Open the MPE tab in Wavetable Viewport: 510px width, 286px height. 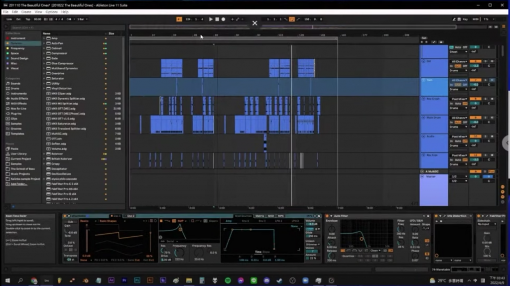(x=281, y=216)
